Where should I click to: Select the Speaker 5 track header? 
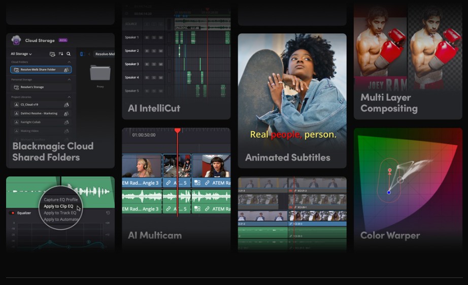(x=131, y=91)
